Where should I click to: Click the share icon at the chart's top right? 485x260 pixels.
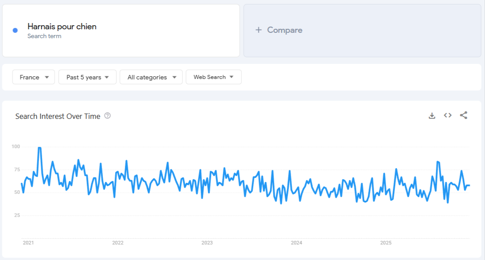click(463, 115)
